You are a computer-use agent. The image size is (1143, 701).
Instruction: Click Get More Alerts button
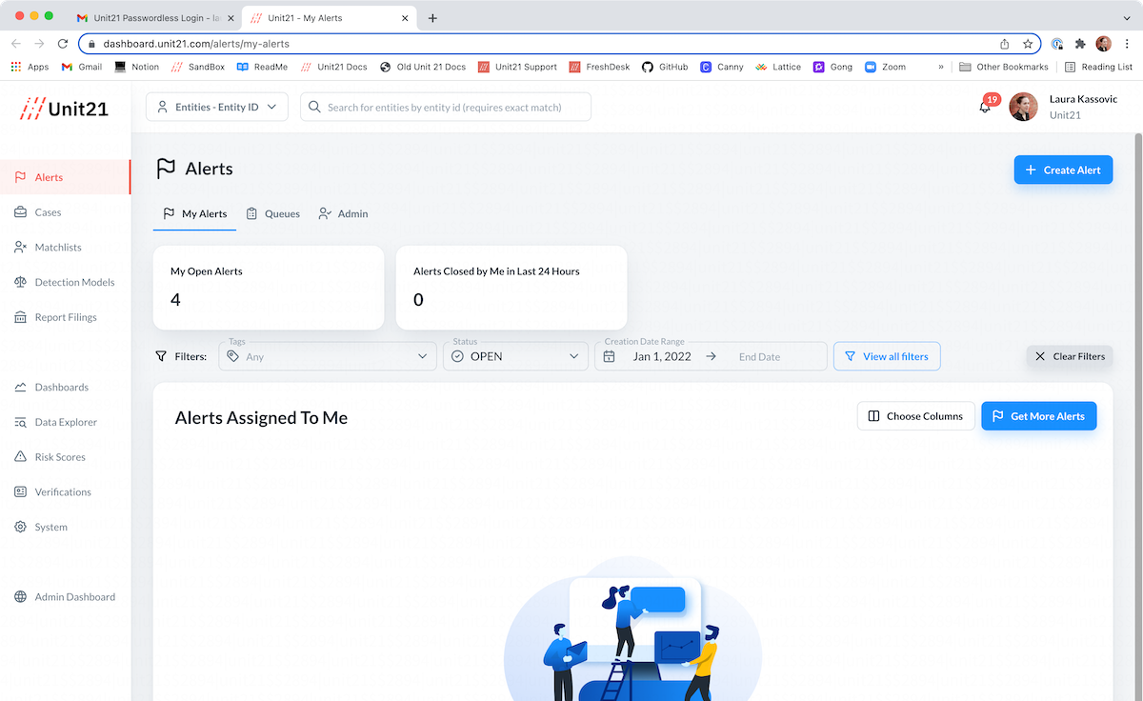(1039, 416)
